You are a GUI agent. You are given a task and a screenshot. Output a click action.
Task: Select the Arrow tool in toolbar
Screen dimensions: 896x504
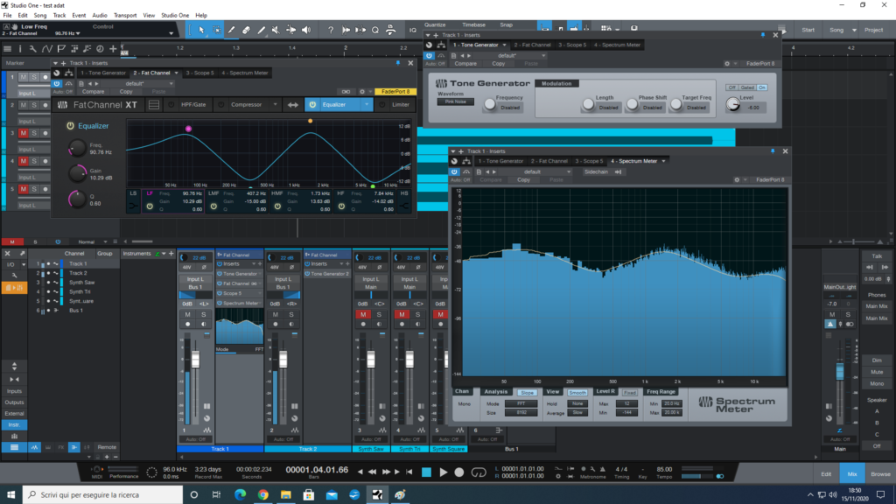click(x=200, y=30)
